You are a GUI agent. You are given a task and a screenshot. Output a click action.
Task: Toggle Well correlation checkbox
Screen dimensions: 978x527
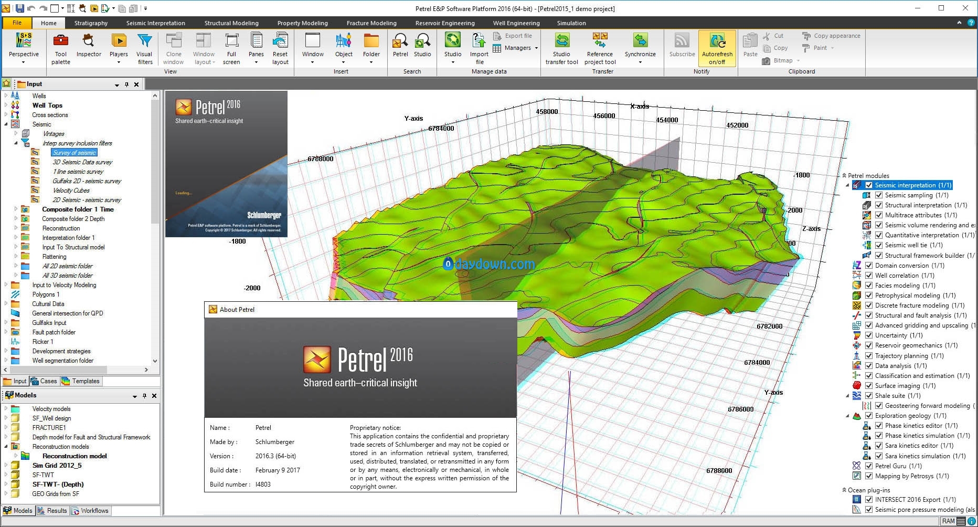[x=869, y=276]
